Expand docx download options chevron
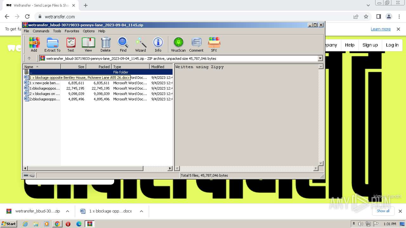This screenshot has width=406, height=228. tap(141, 211)
